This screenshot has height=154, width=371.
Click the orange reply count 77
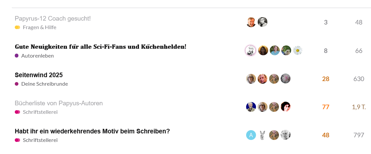coord(326,107)
